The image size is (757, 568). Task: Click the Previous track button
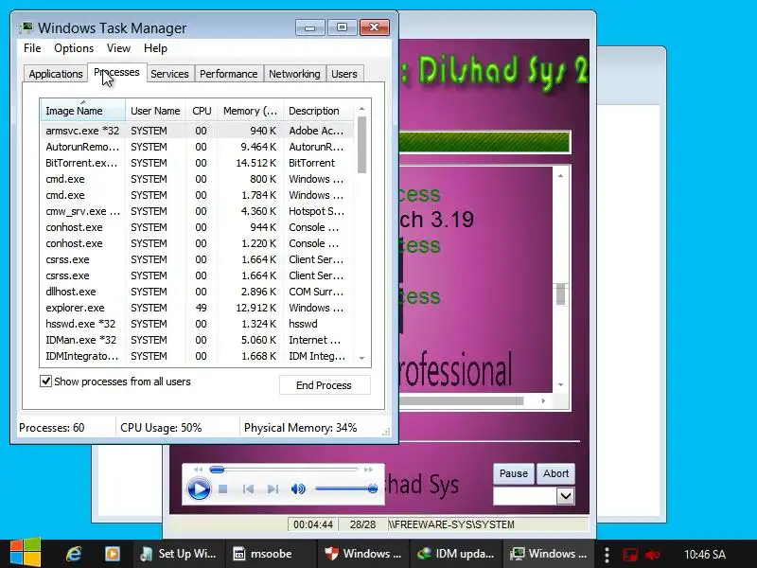coord(248,488)
